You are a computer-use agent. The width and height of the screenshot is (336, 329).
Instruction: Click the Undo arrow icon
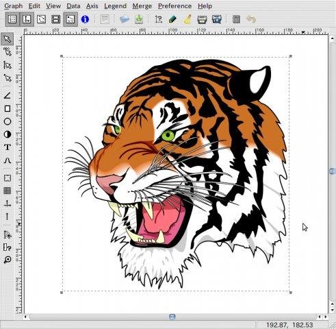coord(251,19)
